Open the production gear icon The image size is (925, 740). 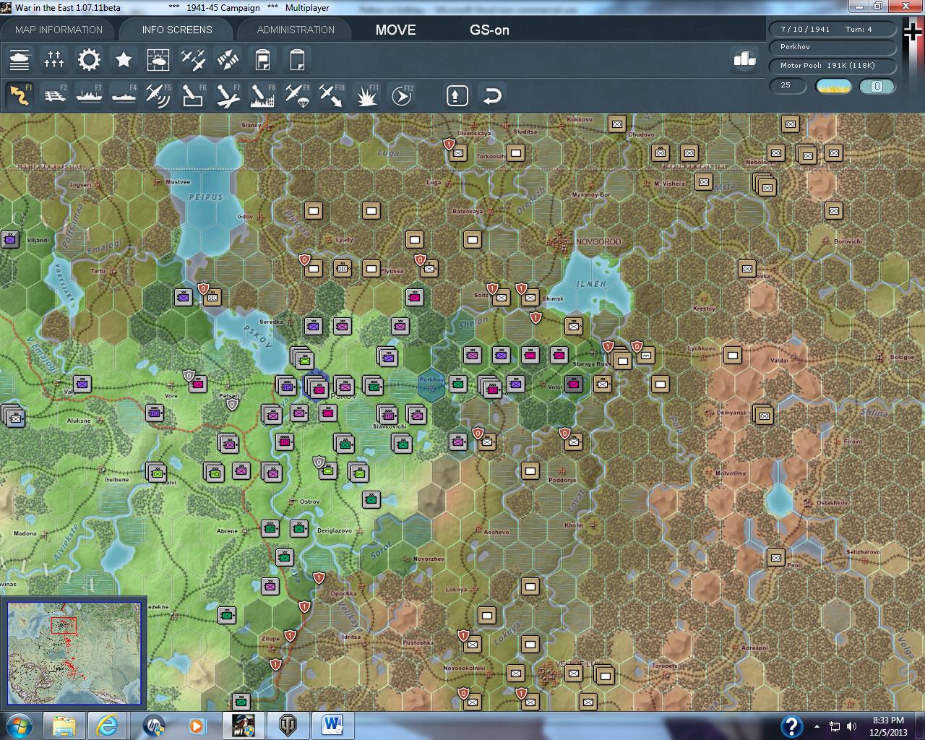[x=89, y=59]
